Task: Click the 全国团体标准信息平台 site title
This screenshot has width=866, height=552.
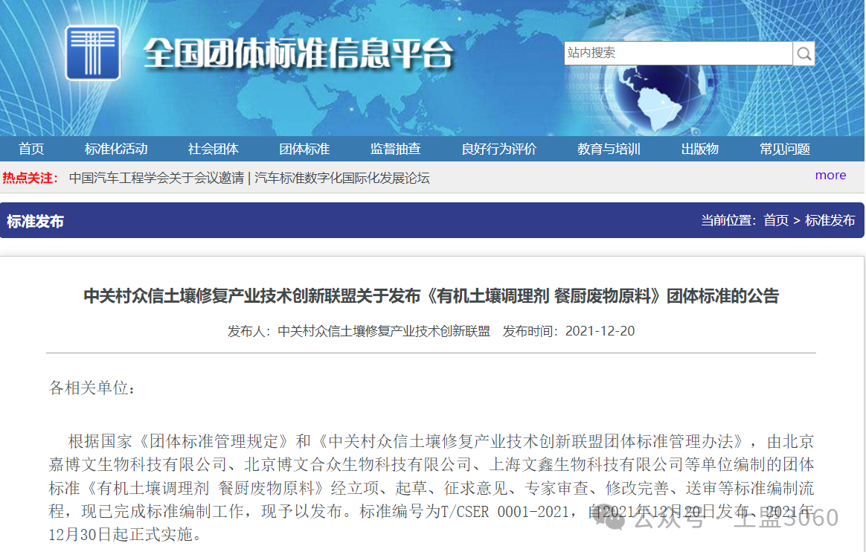Action: click(x=299, y=54)
